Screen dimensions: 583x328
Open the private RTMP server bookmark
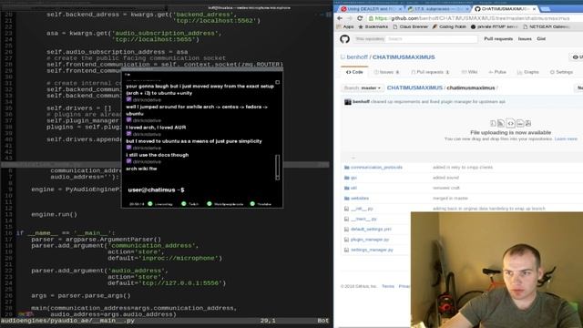495,26
